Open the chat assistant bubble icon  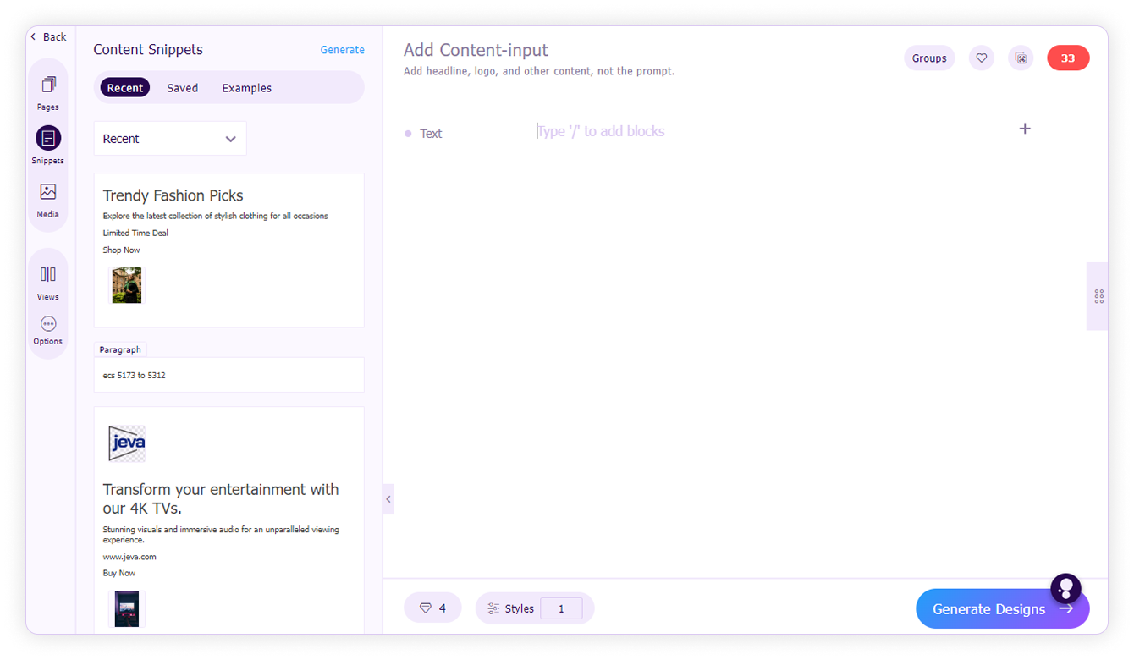click(1065, 588)
